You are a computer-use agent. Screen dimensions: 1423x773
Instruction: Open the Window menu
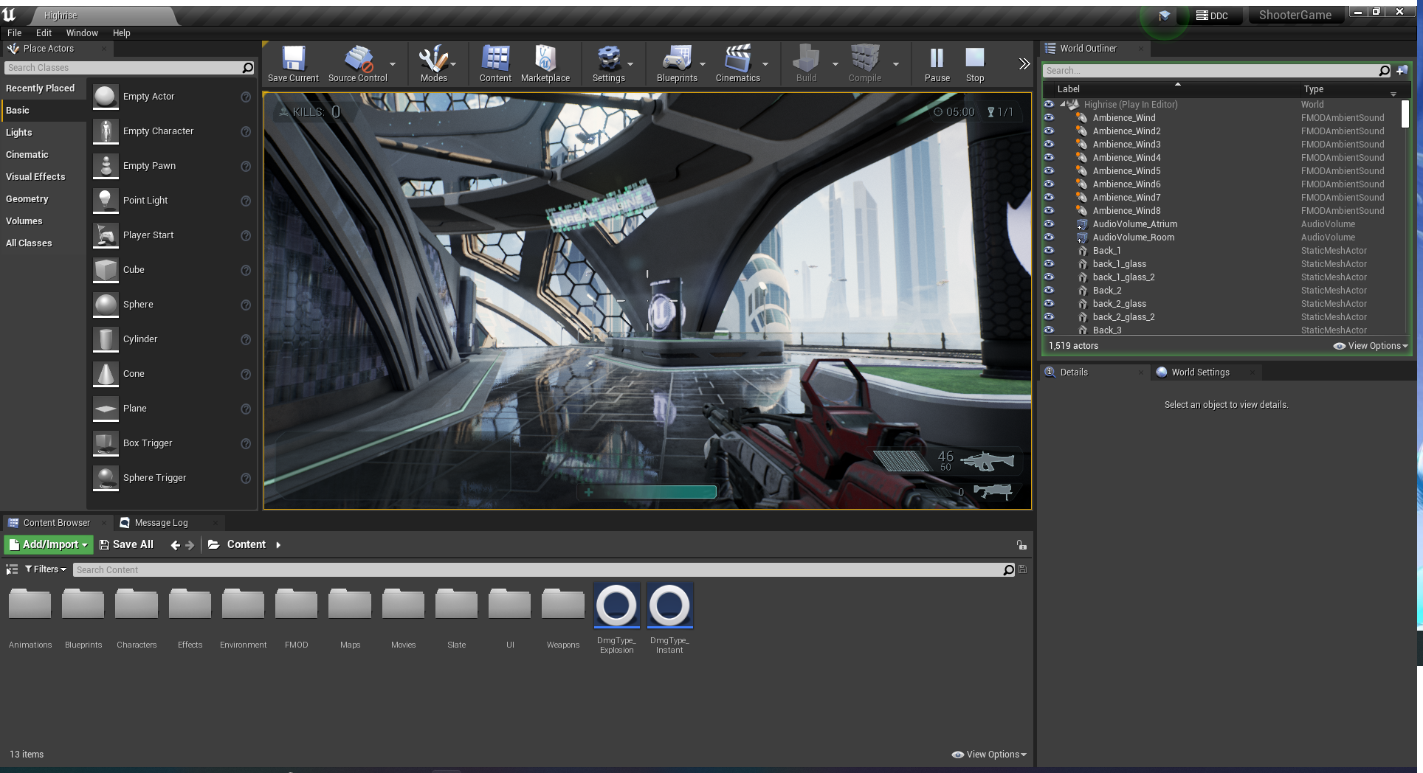click(82, 33)
